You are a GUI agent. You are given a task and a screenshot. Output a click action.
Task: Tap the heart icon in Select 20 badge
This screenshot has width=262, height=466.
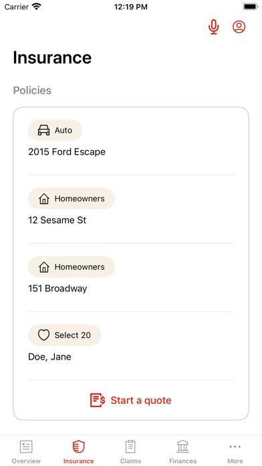pyautogui.click(x=43, y=335)
